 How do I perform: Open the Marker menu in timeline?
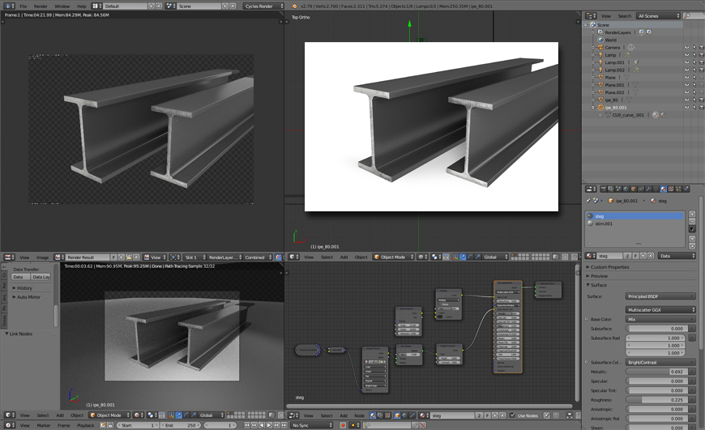point(44,425)
